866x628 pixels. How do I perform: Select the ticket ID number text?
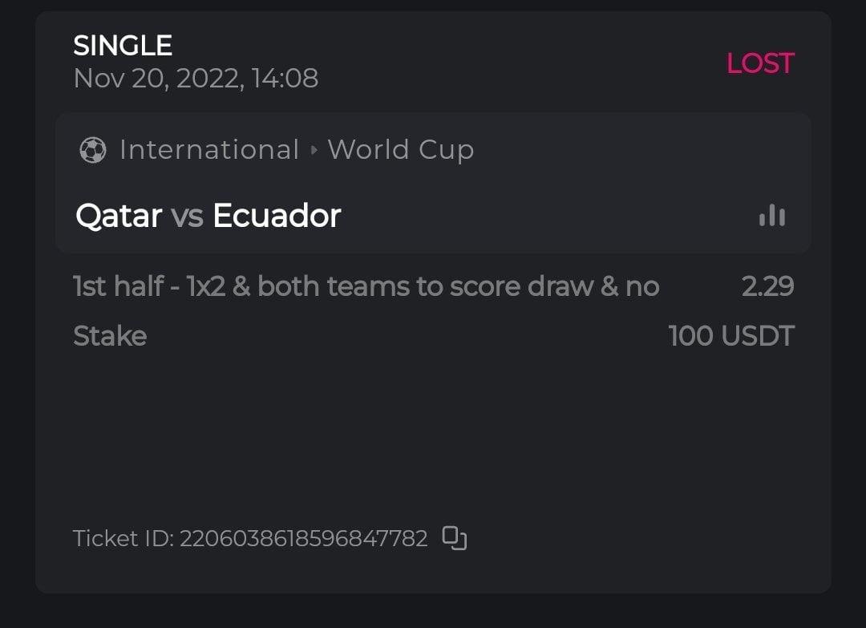coord(303,538)
